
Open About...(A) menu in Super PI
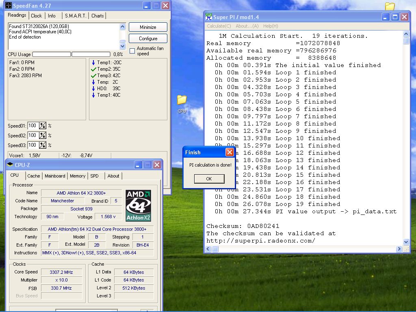247,26
